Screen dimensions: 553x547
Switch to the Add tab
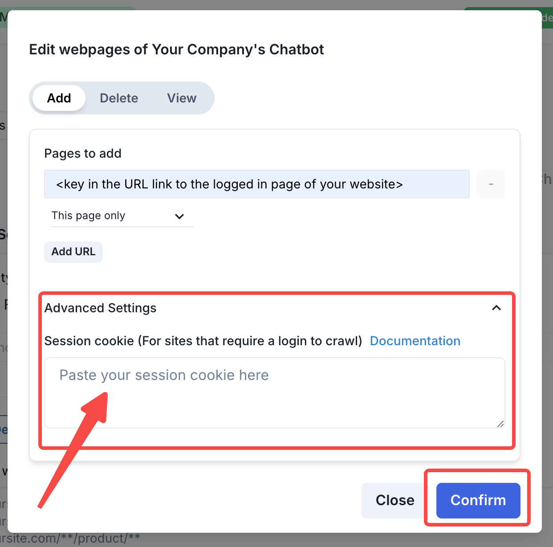[59, 98]
